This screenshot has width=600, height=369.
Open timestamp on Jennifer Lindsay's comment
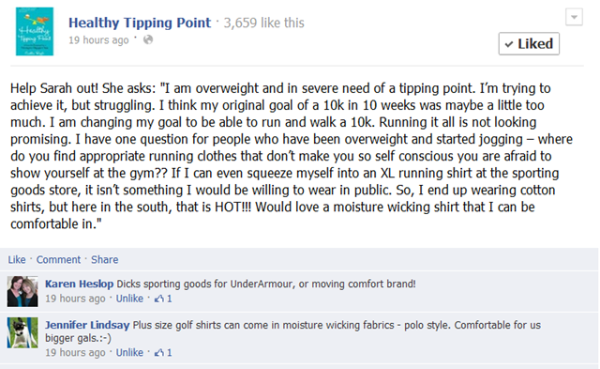coord(75,352)
